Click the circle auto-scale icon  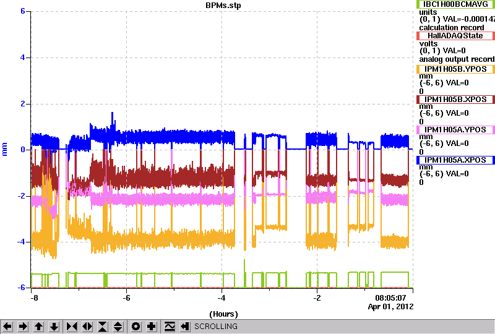click(136, 327)
